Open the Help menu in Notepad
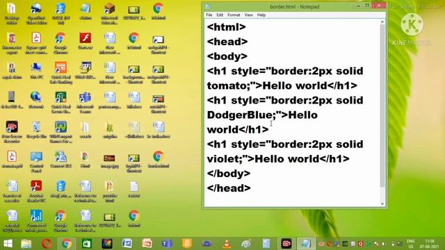The height and width of the screenshot is (250, 445). (x=261, y=15)
